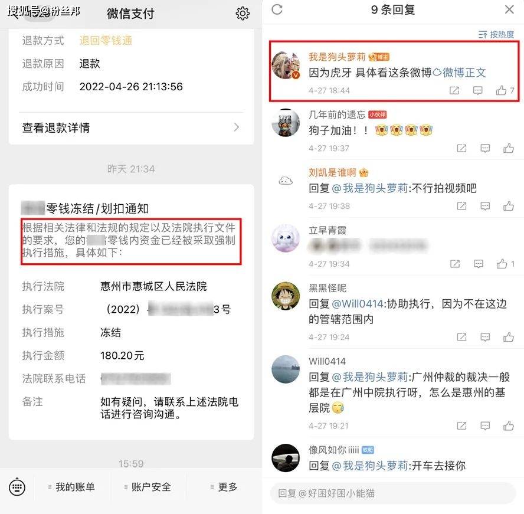Screen dimensions: 524x514
Task: Open 账户安全 menu
Action: tap(148, 487)
